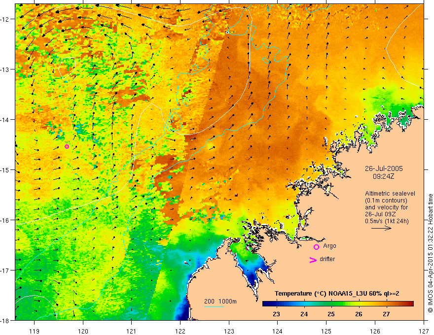Click the 23 value on the color scale

pos(276,314)
